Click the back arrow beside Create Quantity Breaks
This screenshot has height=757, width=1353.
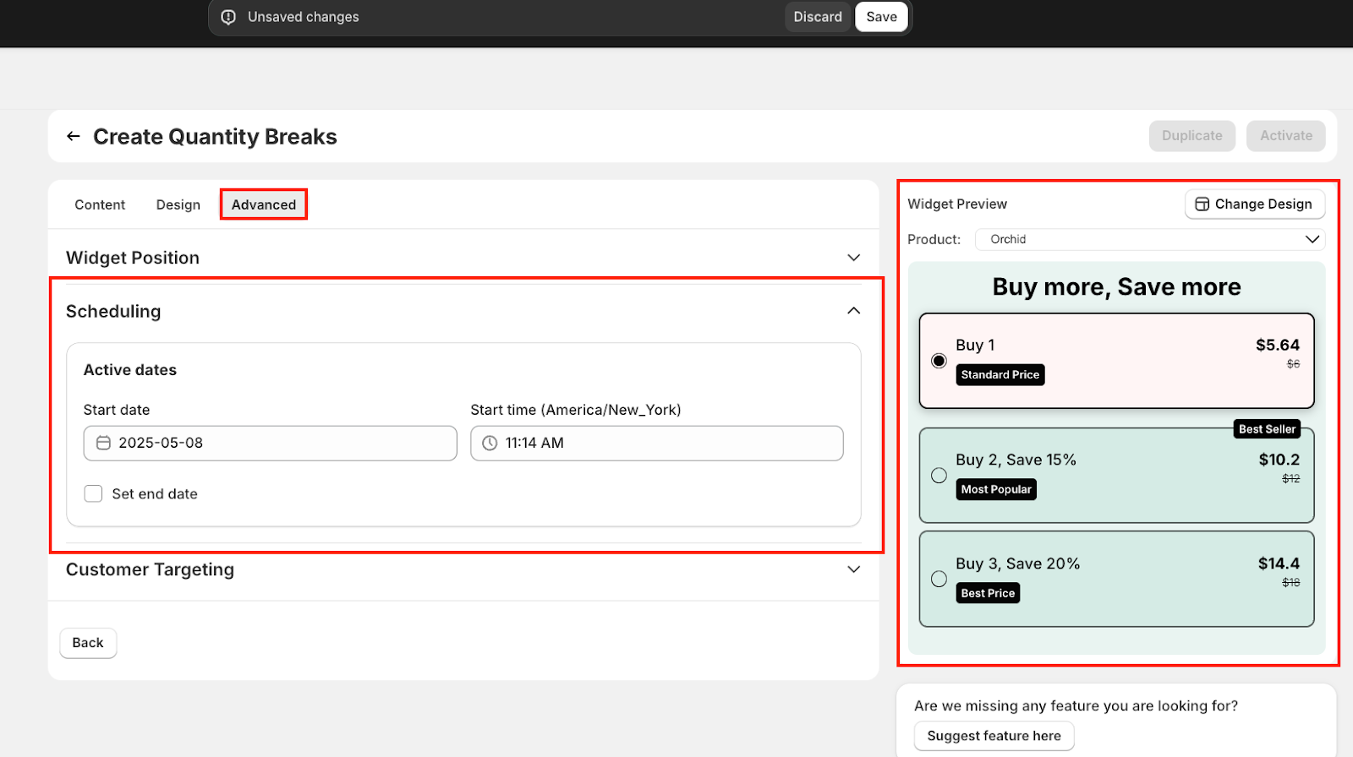point(74,136)
